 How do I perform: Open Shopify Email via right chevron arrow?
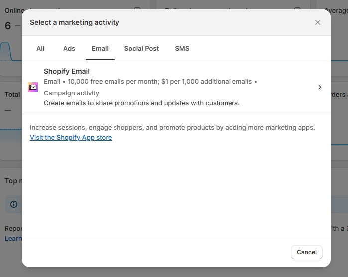click(320, 87)
